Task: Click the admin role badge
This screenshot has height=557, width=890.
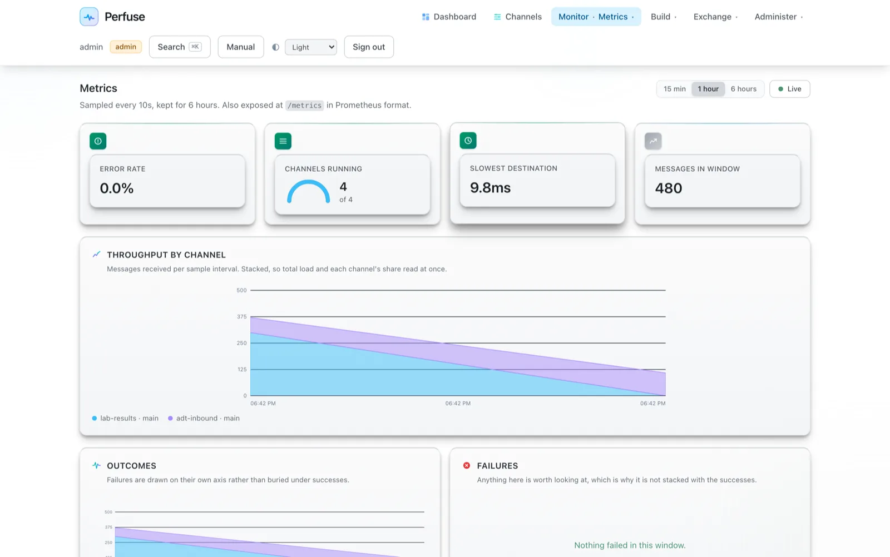Action: point(126,47)
